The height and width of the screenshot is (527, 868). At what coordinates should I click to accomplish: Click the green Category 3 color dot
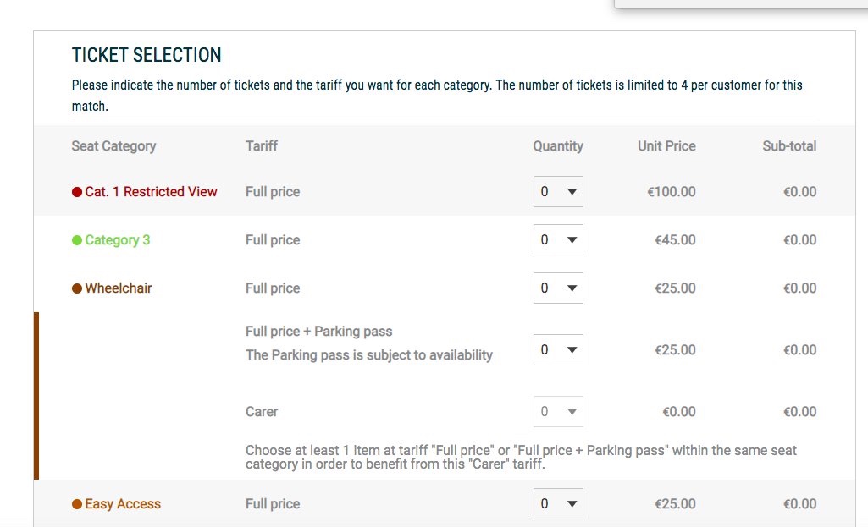77,240
